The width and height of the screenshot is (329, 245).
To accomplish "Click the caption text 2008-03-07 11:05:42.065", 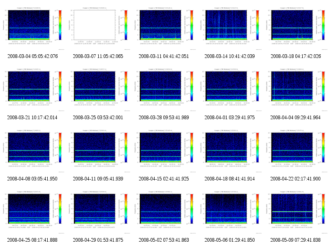I will (x=98, y=56).
